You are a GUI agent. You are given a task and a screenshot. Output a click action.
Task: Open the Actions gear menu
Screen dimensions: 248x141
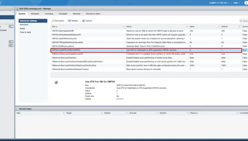pos(87,21)
